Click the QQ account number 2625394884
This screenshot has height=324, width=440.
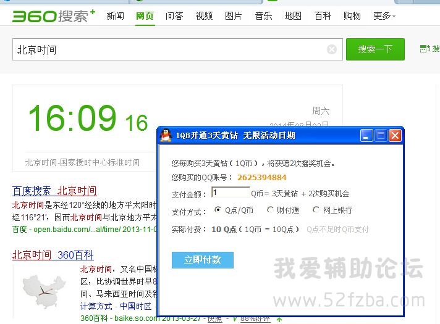point(262,177)
